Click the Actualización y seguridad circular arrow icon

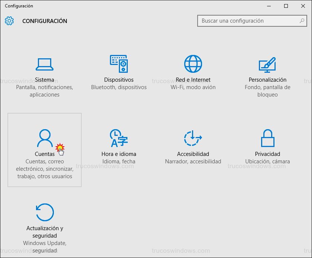point(45,212)
